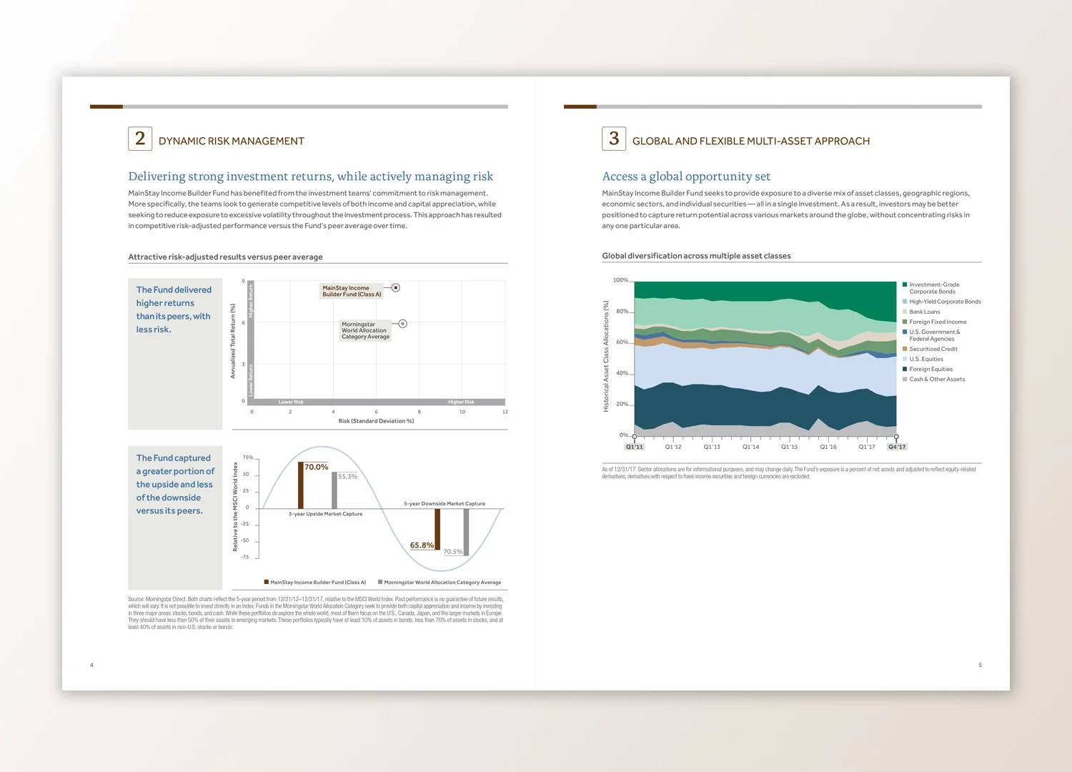Image resolution: width=1072 pixels, height=772 pixels.
Task: Click the 100% tick on allocation chart
Action: (x=620, y=280)
